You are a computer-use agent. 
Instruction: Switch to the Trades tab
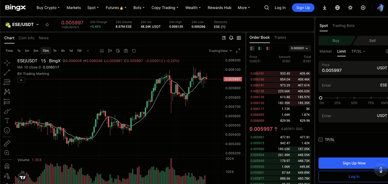(x=280, y=37)
